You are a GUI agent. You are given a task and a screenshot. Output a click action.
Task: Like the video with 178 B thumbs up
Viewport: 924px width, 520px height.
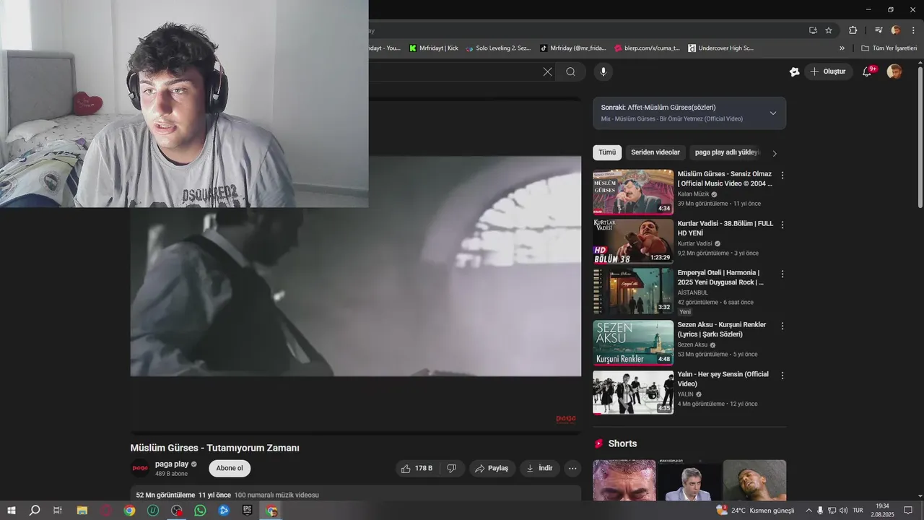pyautogui.click(x=417, y=468)
